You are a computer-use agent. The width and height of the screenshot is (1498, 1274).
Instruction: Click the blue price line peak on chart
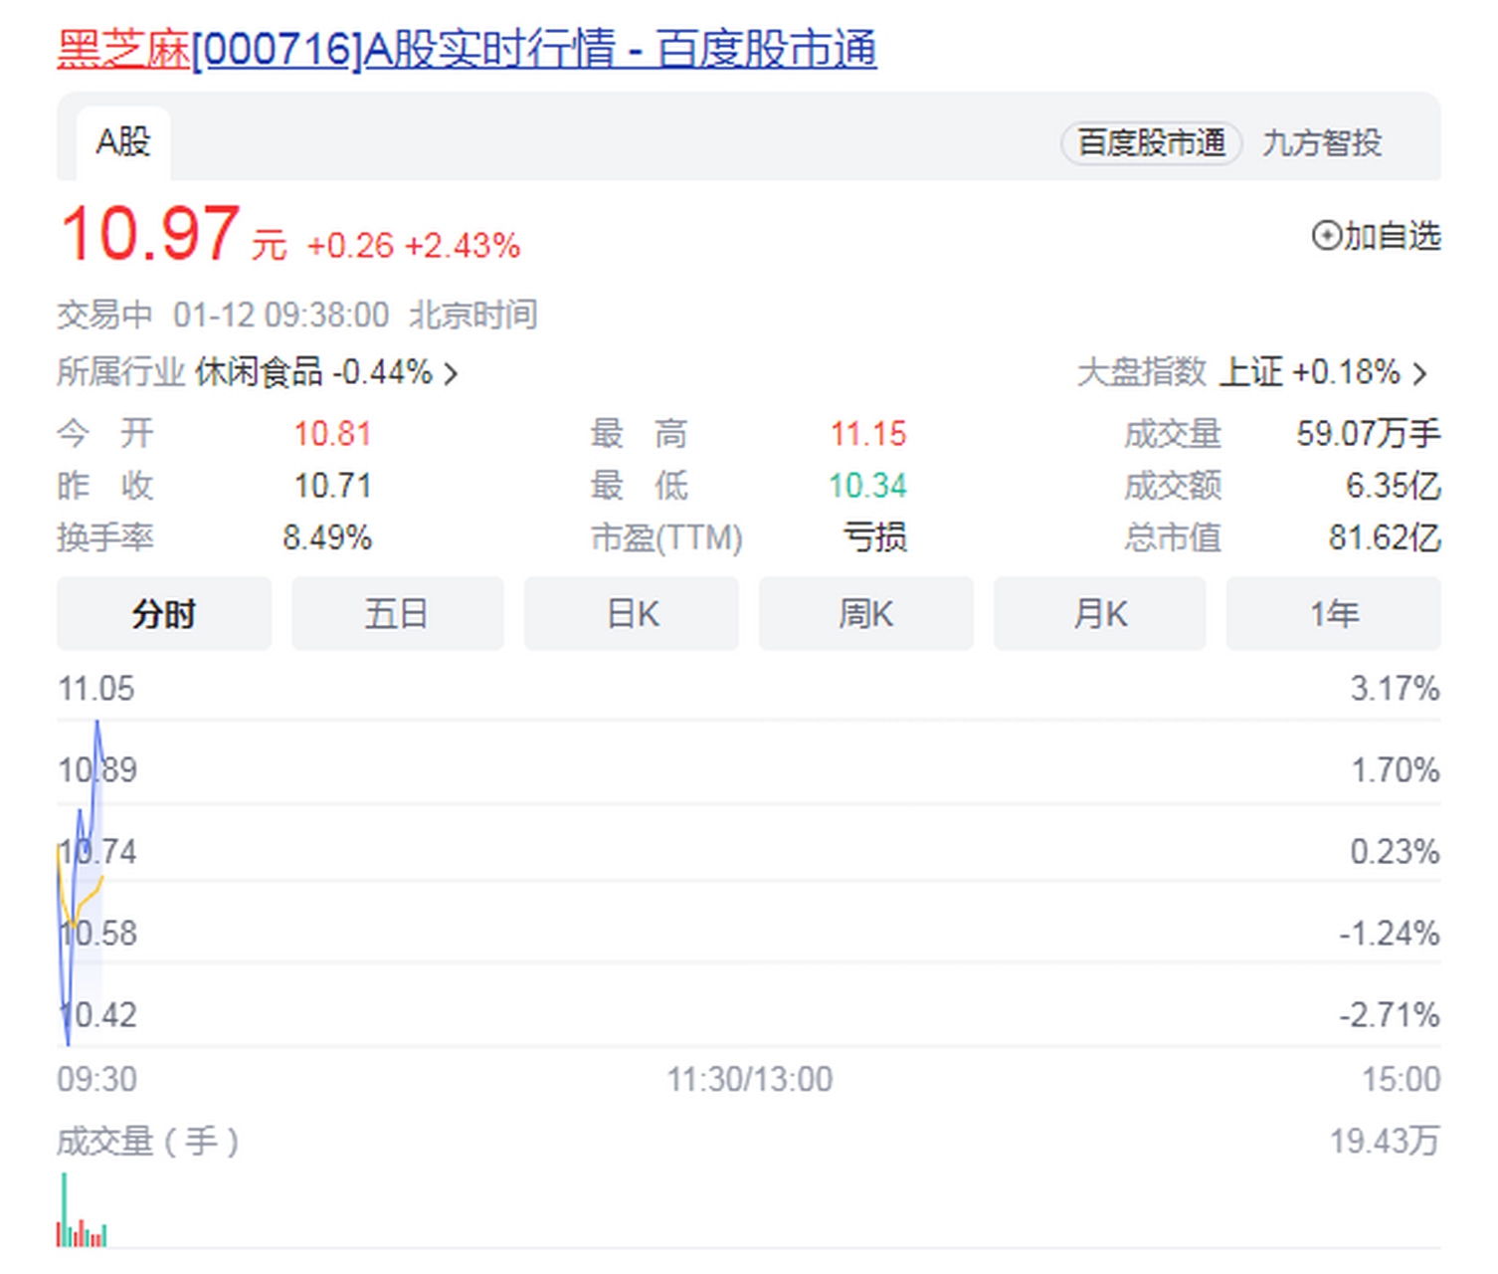tap(97, 724)
